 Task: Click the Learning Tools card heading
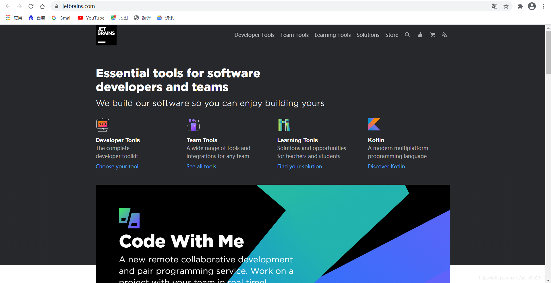297,140
